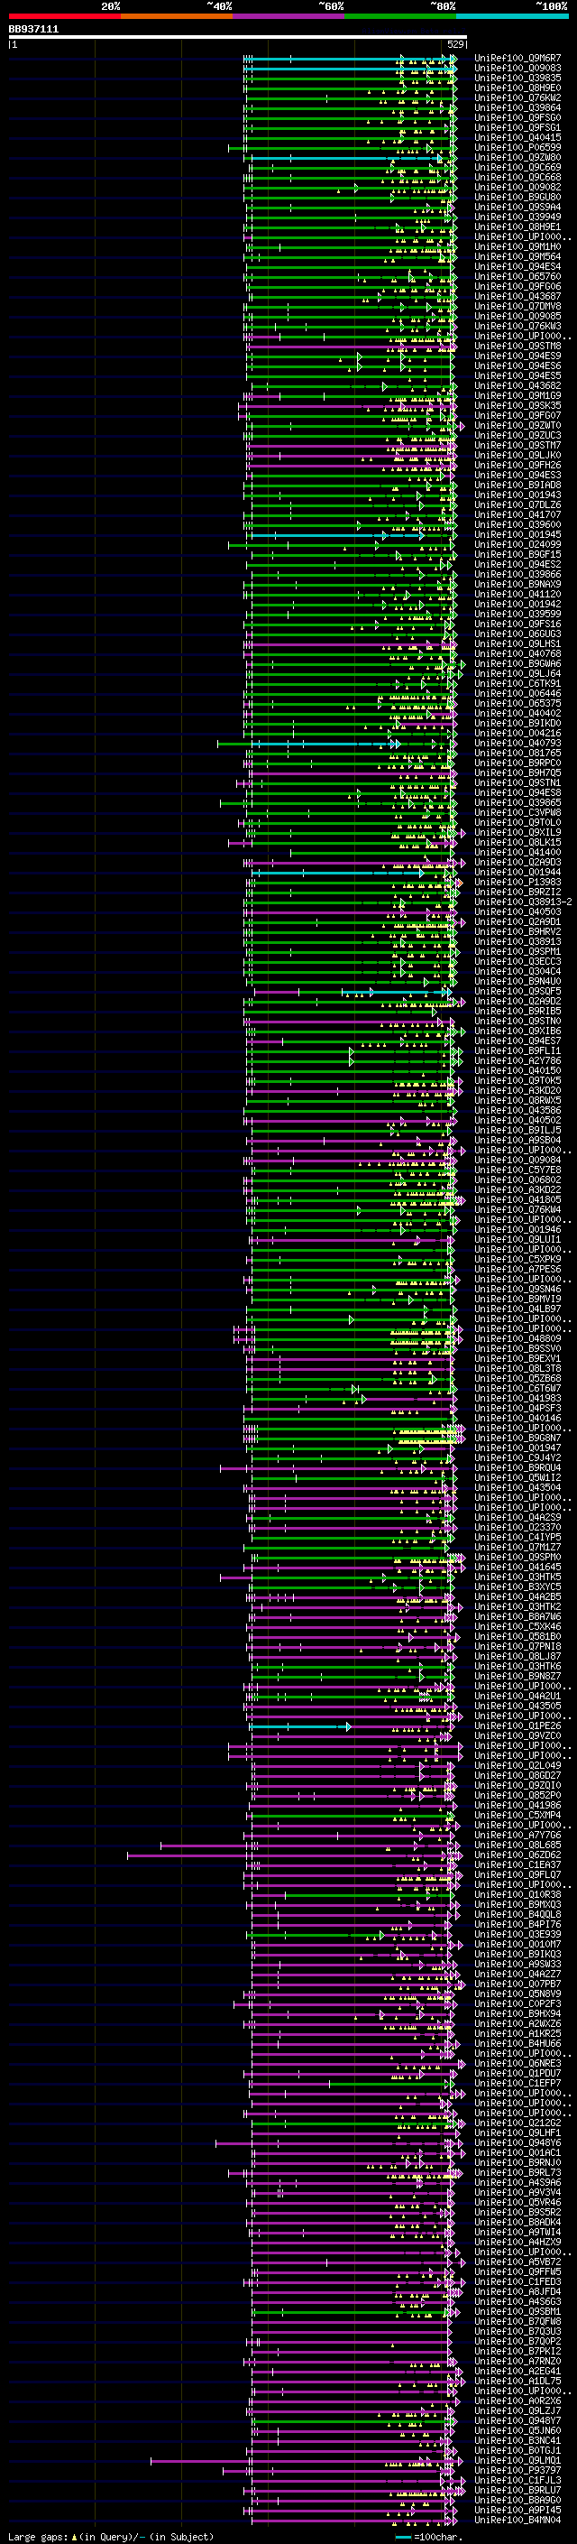Screen dimensions: 577x2544
Task: Select the UniRef100_Q948Y7 label
Action: (517, 2420)
